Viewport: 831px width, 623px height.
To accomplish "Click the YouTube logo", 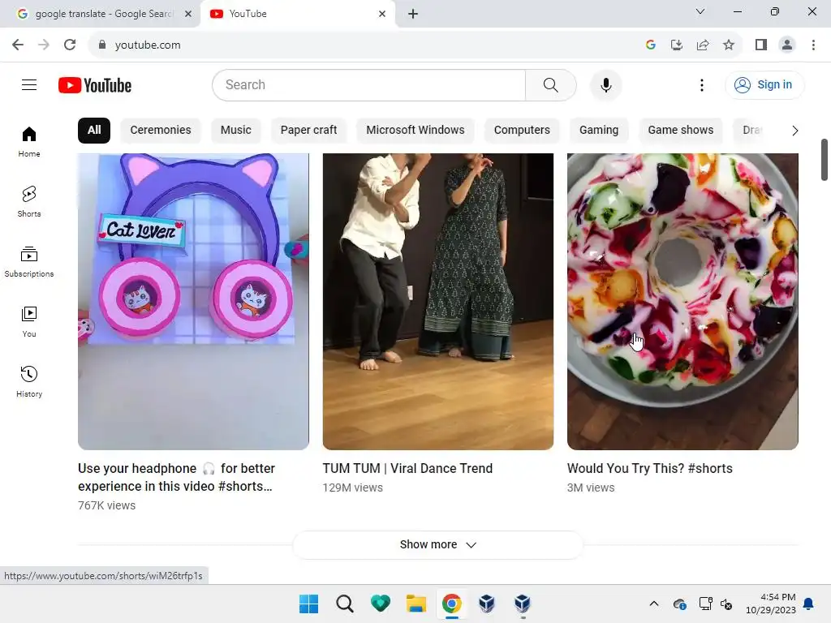I will [95, 85].
